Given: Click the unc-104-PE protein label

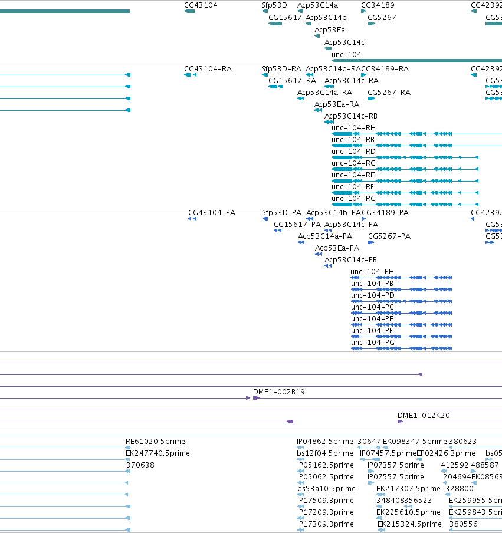Looking at the screenshot, I should click(372, 319).
